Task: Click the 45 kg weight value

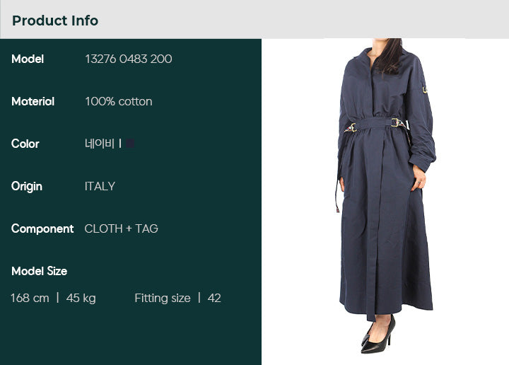Action: 81,298
